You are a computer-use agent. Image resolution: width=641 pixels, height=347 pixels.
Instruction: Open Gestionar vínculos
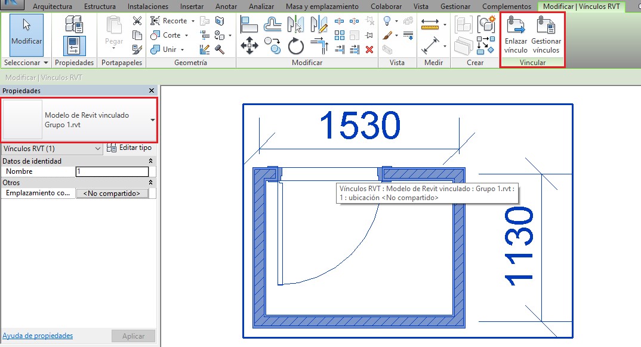[546, 36]
